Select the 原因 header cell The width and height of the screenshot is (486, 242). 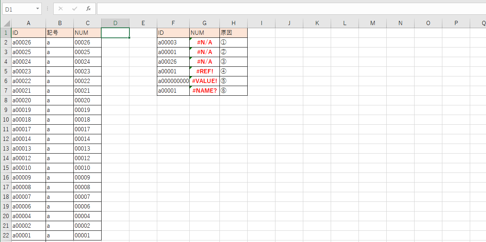point(233,32)
